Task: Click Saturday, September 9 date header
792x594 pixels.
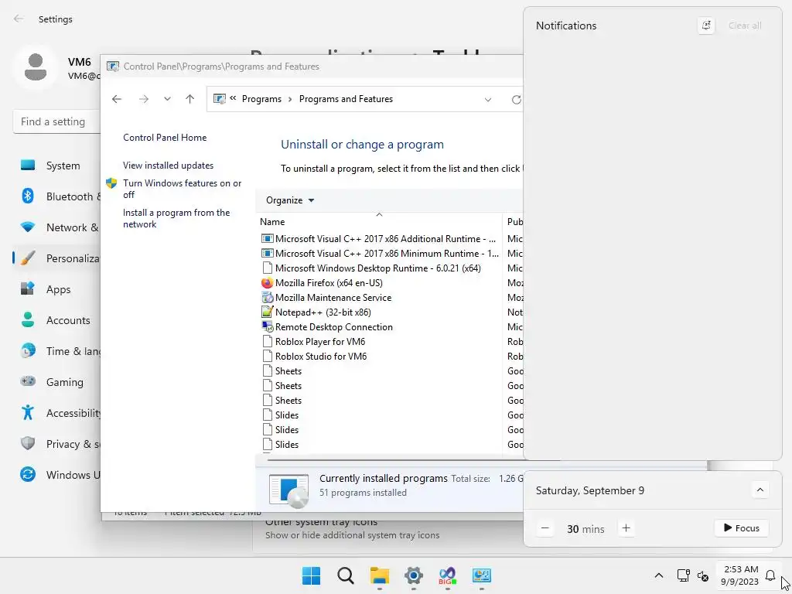Action: [x=589, y=490]
